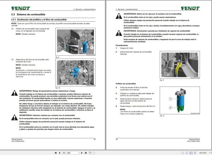Click step 1 'Apague el motor'

click(x=127, y=48)
